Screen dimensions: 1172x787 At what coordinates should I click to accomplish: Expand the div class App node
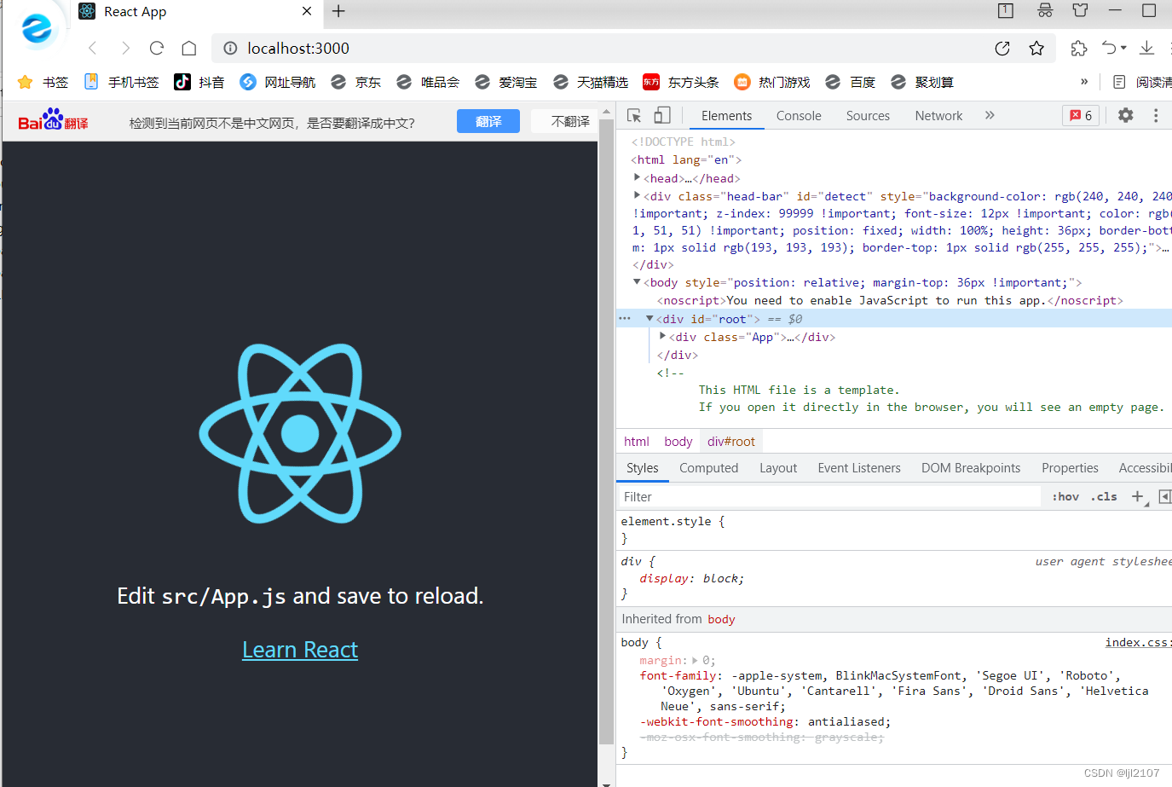pos(662,336)
